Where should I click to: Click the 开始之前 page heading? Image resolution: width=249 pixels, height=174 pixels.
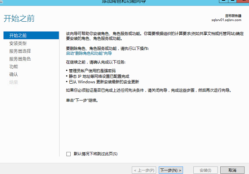pos(19,18)
